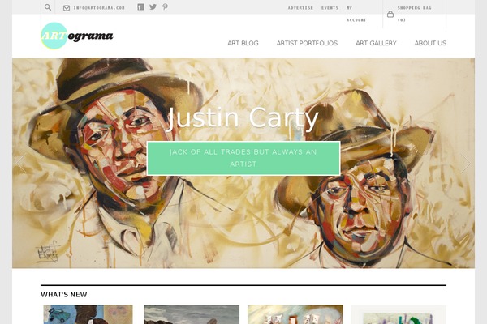Open the Facebook social icon

click(x=140, y=6)
